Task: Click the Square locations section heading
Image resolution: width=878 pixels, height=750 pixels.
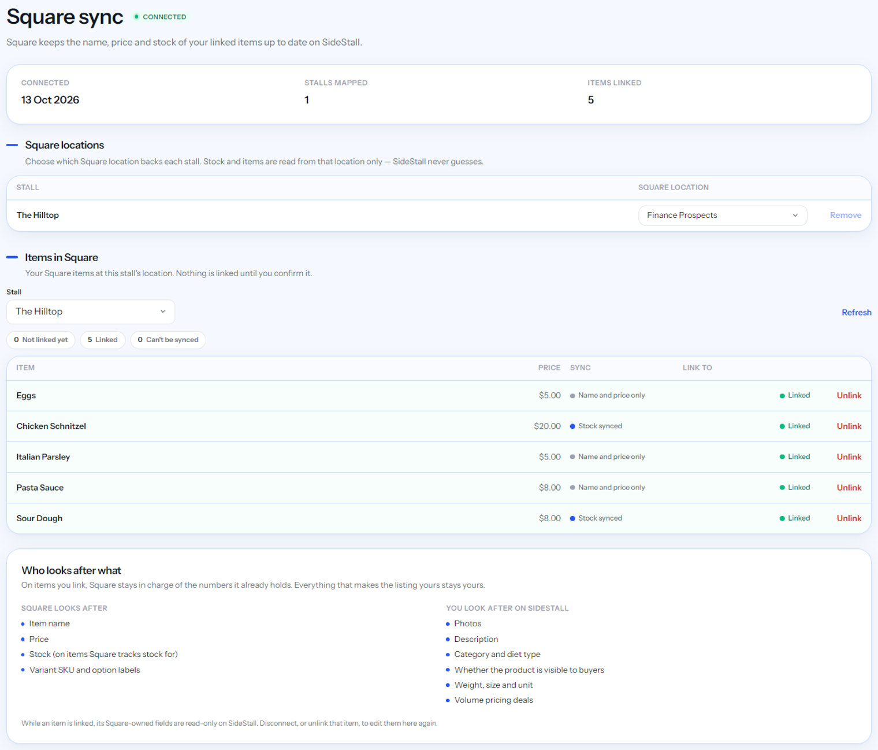Action: pos(65,145)
